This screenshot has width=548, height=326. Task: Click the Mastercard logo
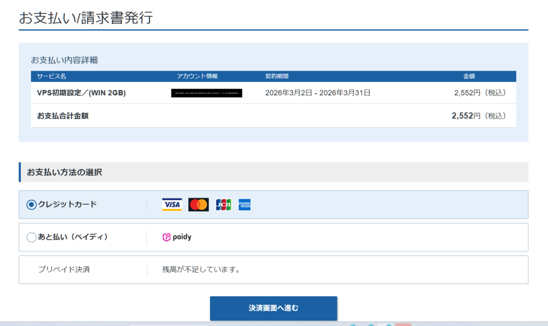[x=198, y=205]
